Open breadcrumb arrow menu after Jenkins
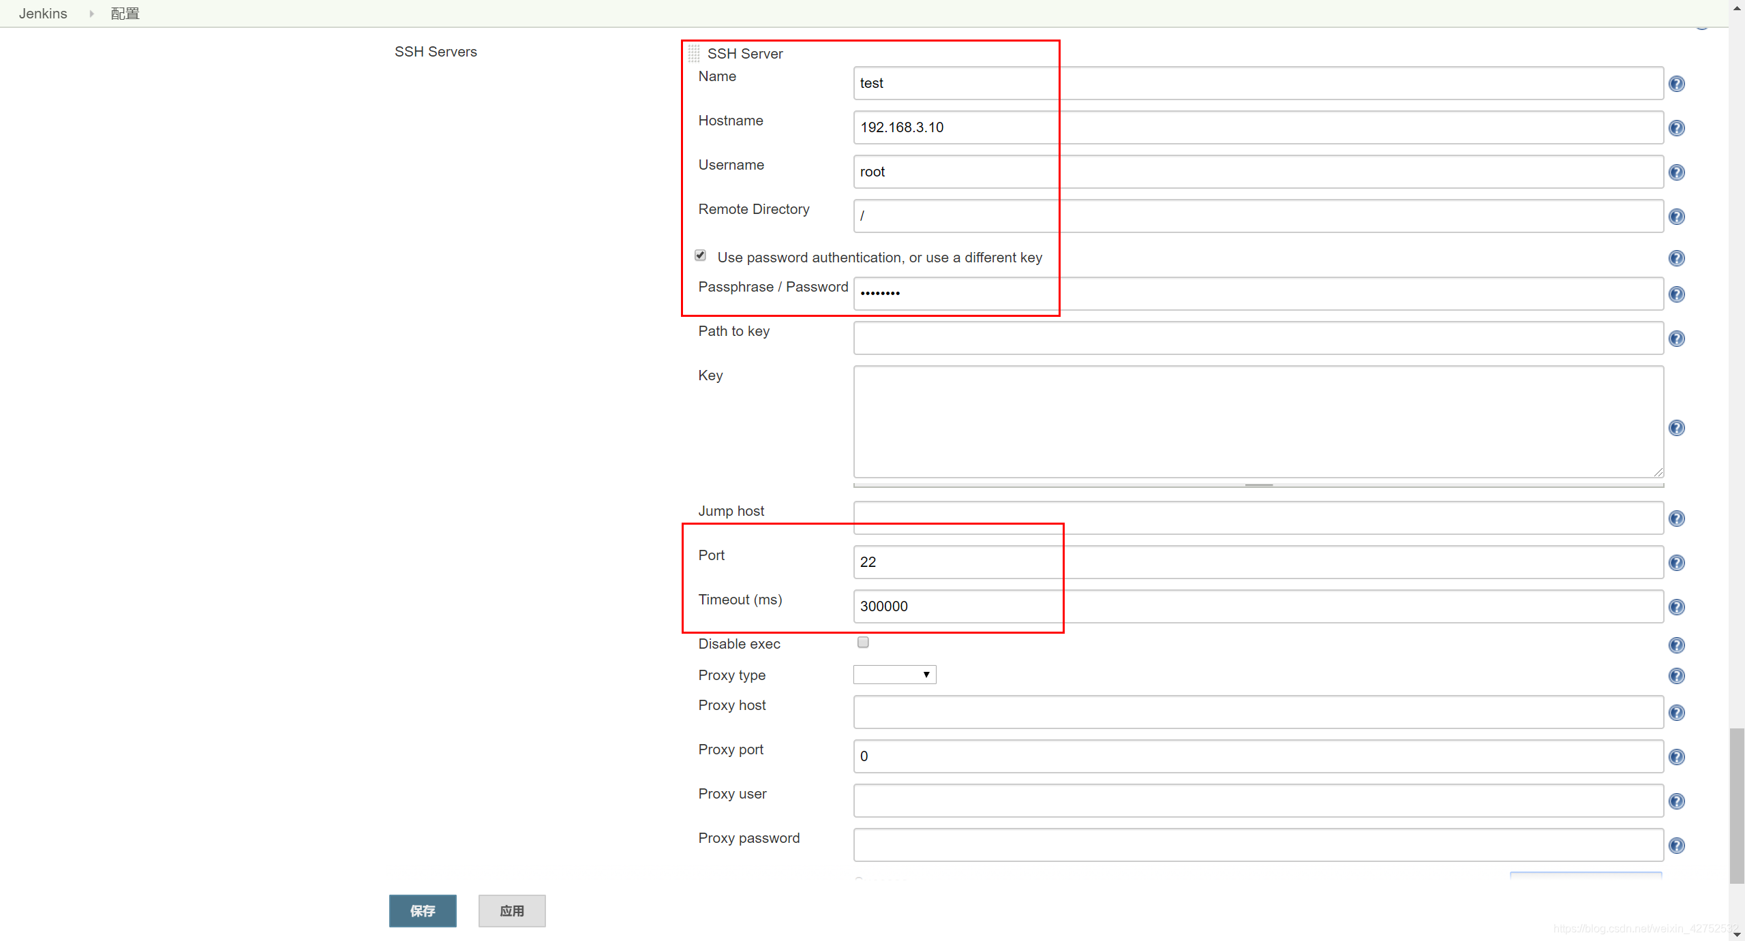This screenshot has height=941, width=1745. [91, 14]
